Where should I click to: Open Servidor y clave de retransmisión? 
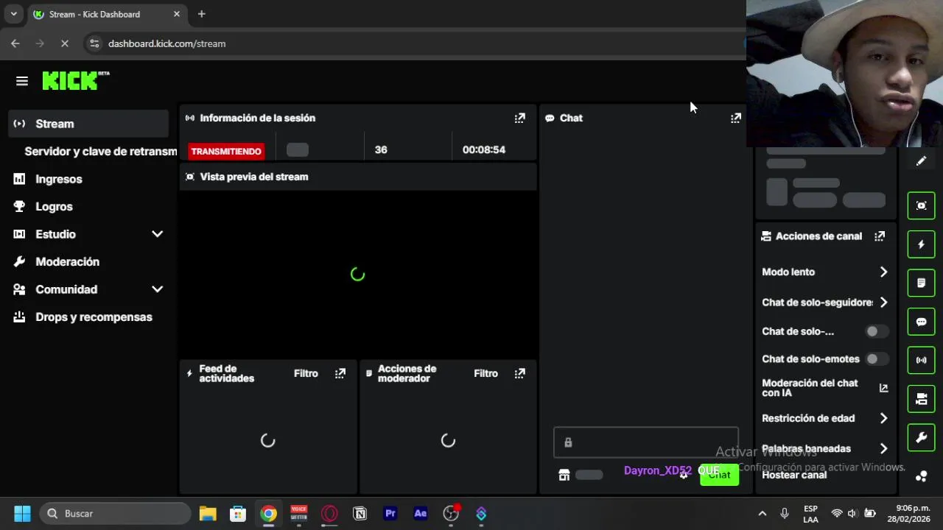(100, 151)
